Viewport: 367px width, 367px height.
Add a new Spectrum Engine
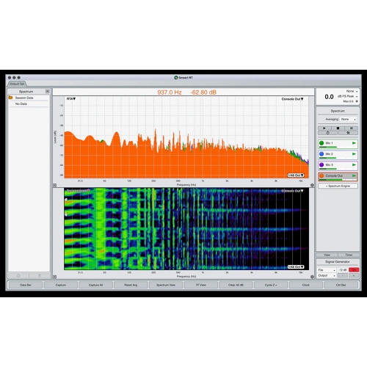point(338,186)
